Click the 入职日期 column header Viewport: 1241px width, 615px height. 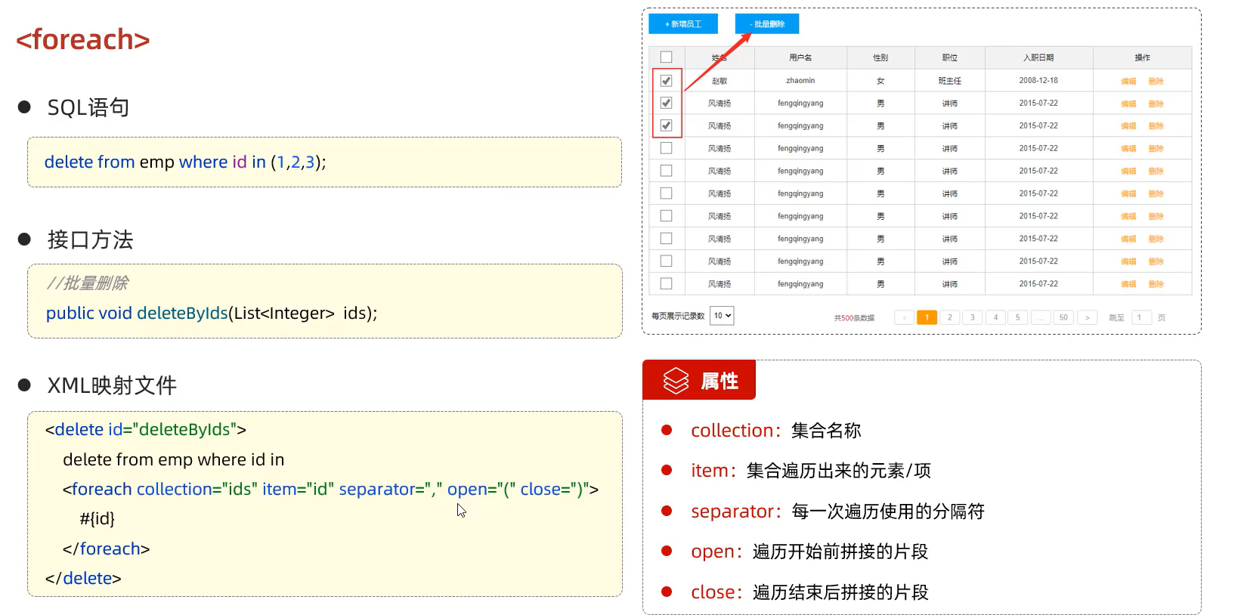pyautogui.click(x=1038, y=57)
